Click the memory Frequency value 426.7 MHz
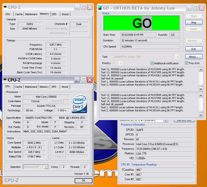207x187 pixels. pos(56,45)
